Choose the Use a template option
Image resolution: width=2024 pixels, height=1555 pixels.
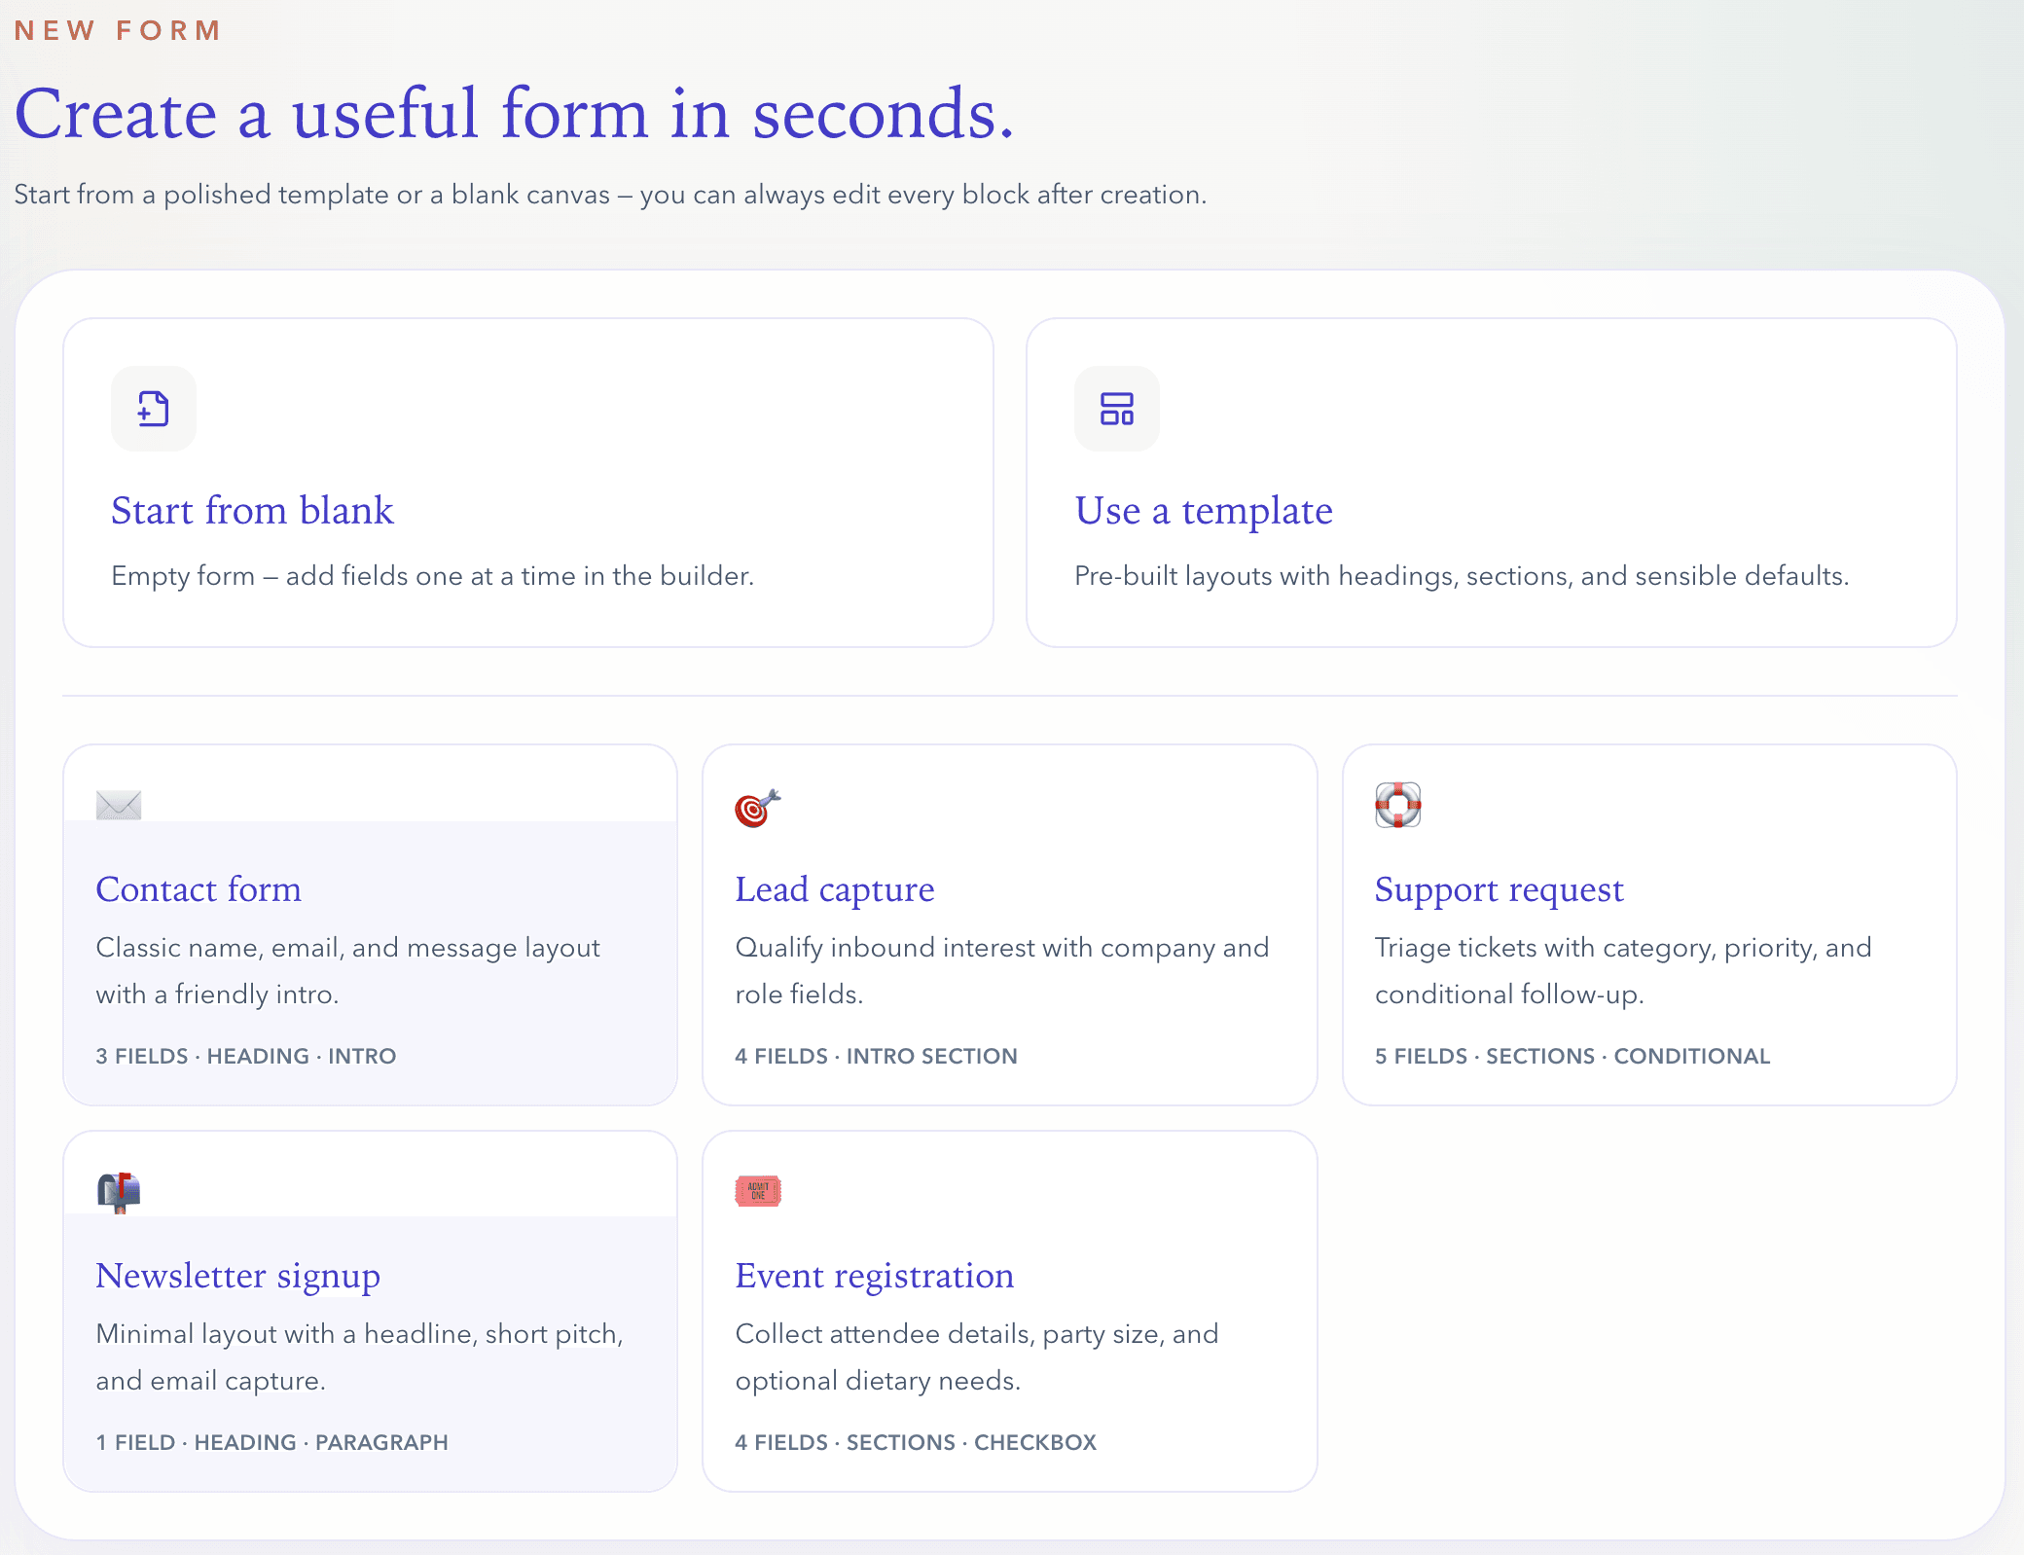click(1492, 483)
